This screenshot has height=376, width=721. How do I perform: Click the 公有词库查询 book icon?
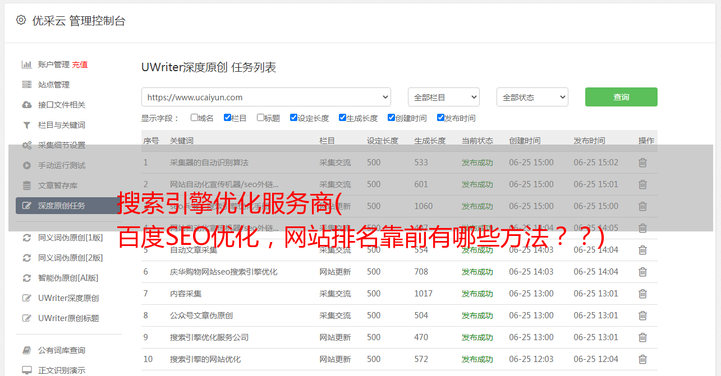(x=26, y=350)
